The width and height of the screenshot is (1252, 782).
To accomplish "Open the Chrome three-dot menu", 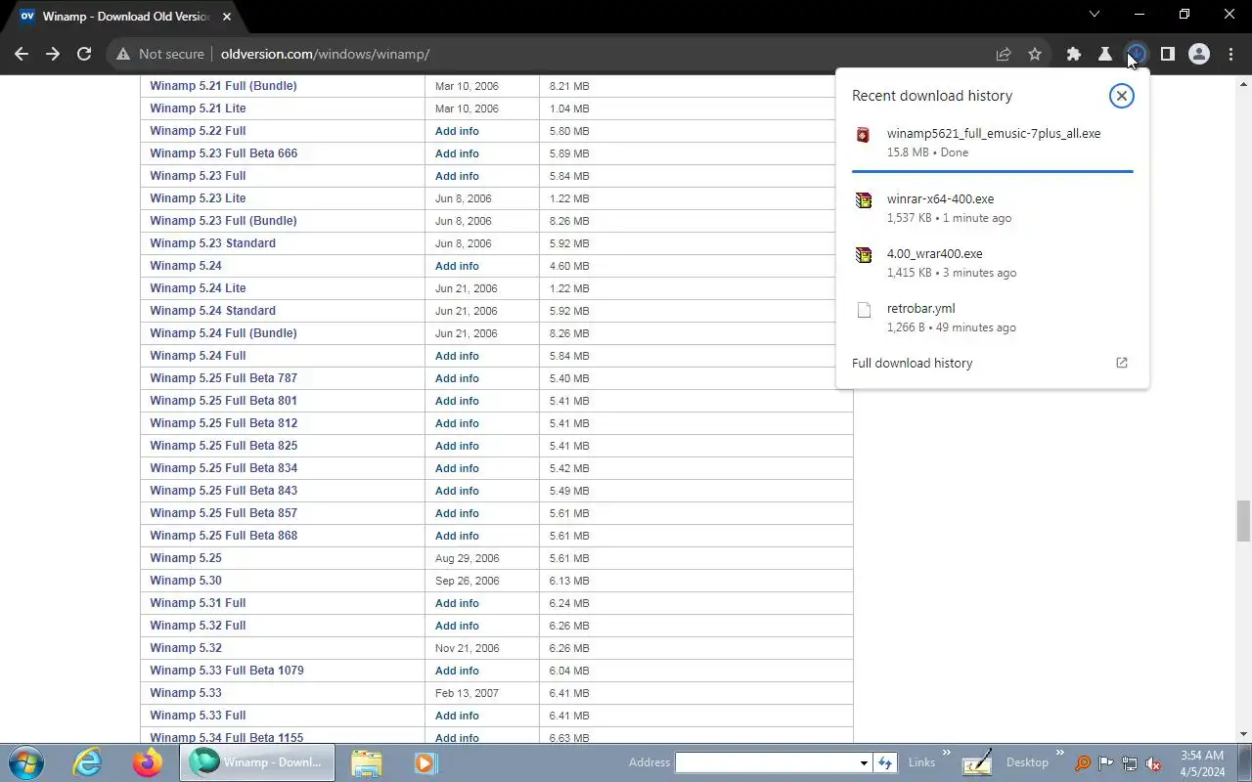I will [x=1230, y=55].
